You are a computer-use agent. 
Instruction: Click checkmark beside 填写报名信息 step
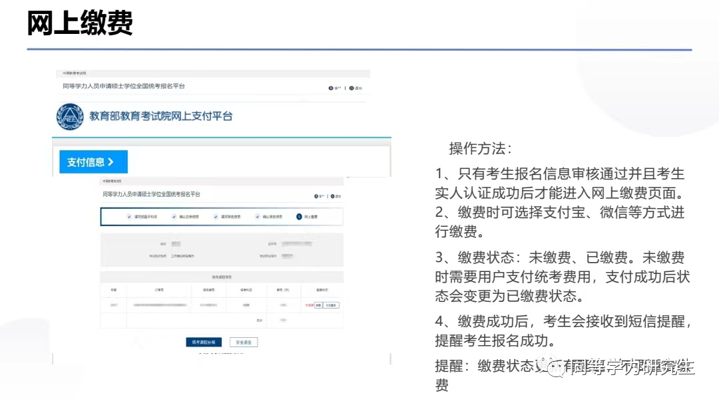(x=216, y=217)
